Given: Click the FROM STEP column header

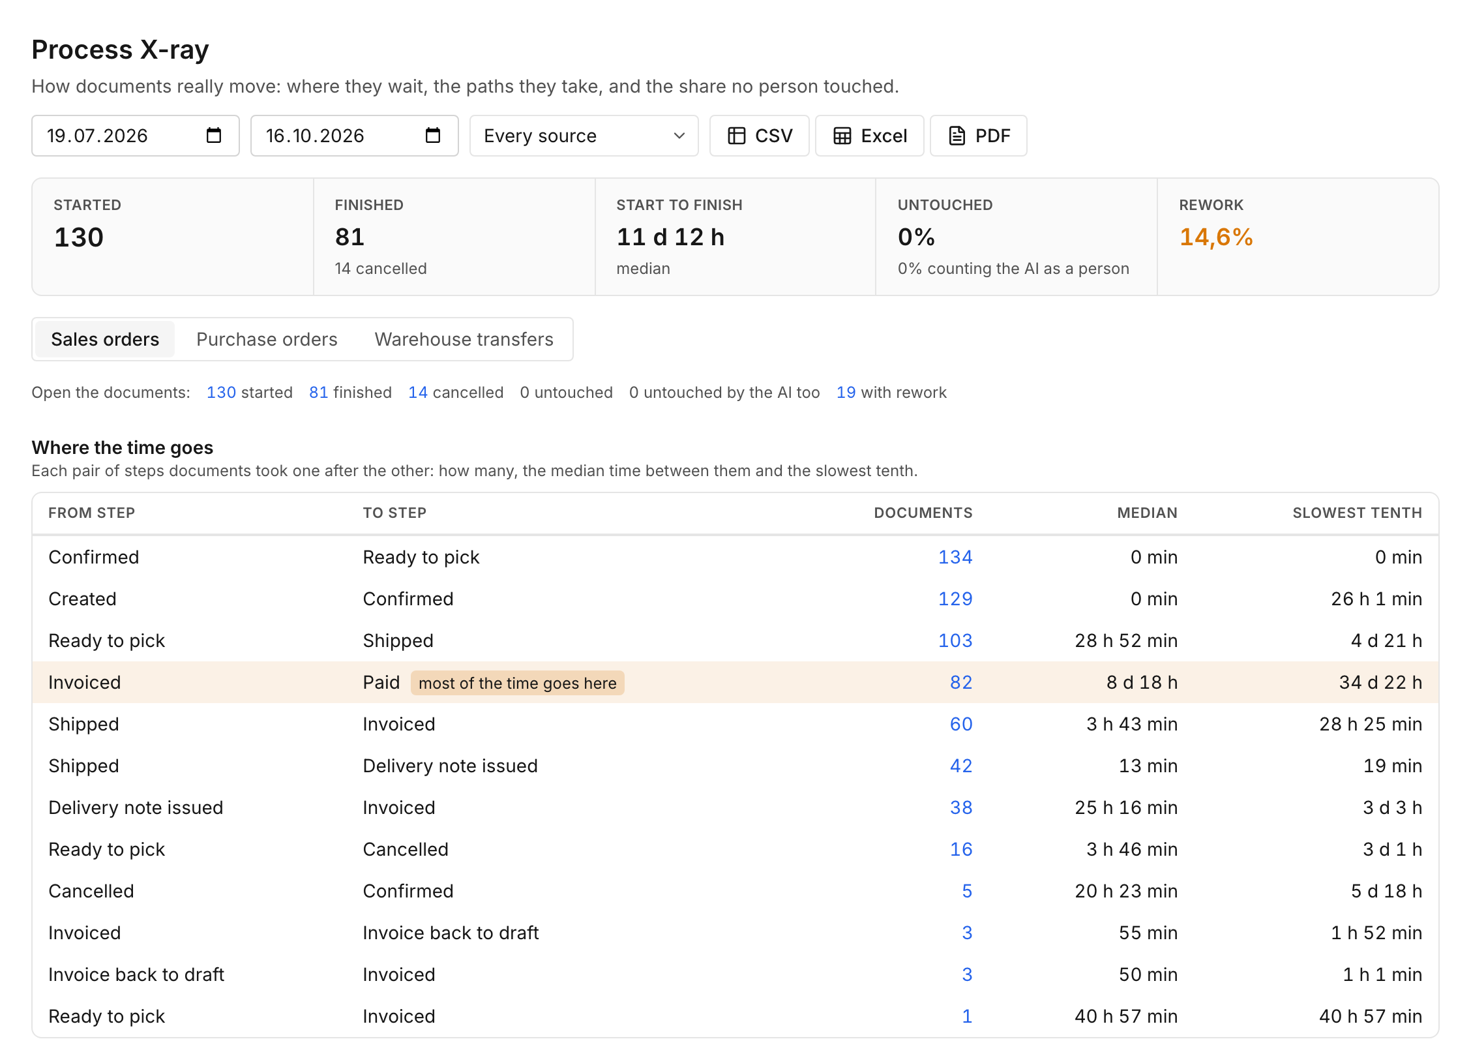Looking at the screenshot, I should tap(92, 513).
